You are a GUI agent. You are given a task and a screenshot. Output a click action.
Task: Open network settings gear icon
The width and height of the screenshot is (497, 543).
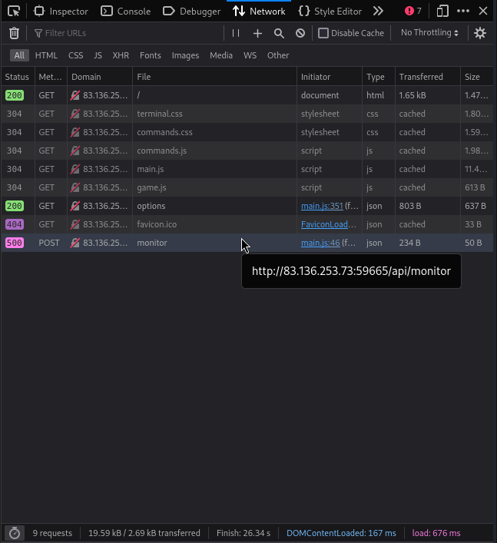pyautogui.click(x=480, y=33)
